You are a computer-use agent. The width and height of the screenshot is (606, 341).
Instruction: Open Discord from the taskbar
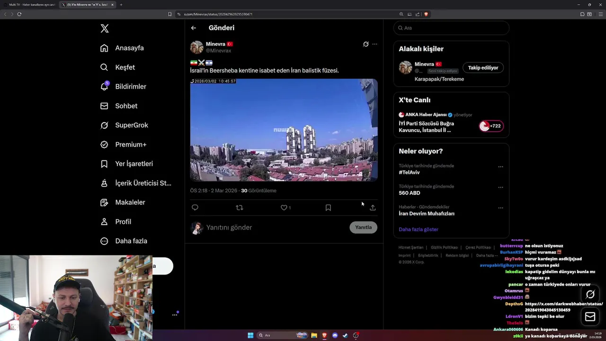pos(335,335)
